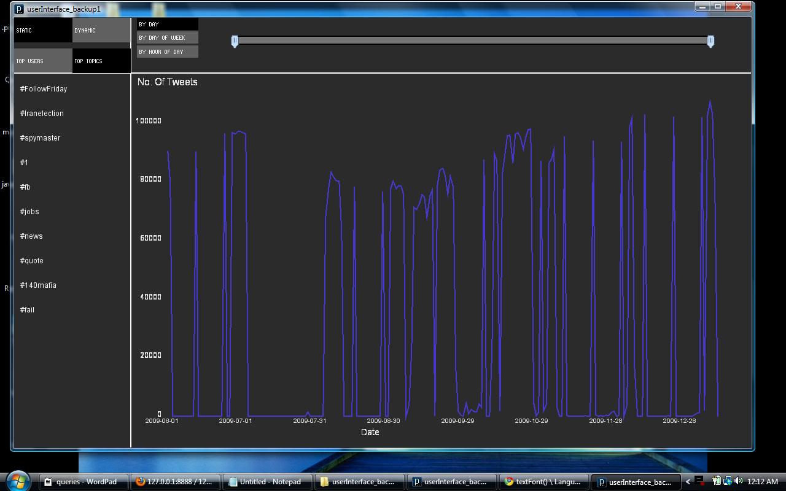Screen dimensions: 786x491
Task: Switch to TOP TOPICS tab
Action: 101,61
